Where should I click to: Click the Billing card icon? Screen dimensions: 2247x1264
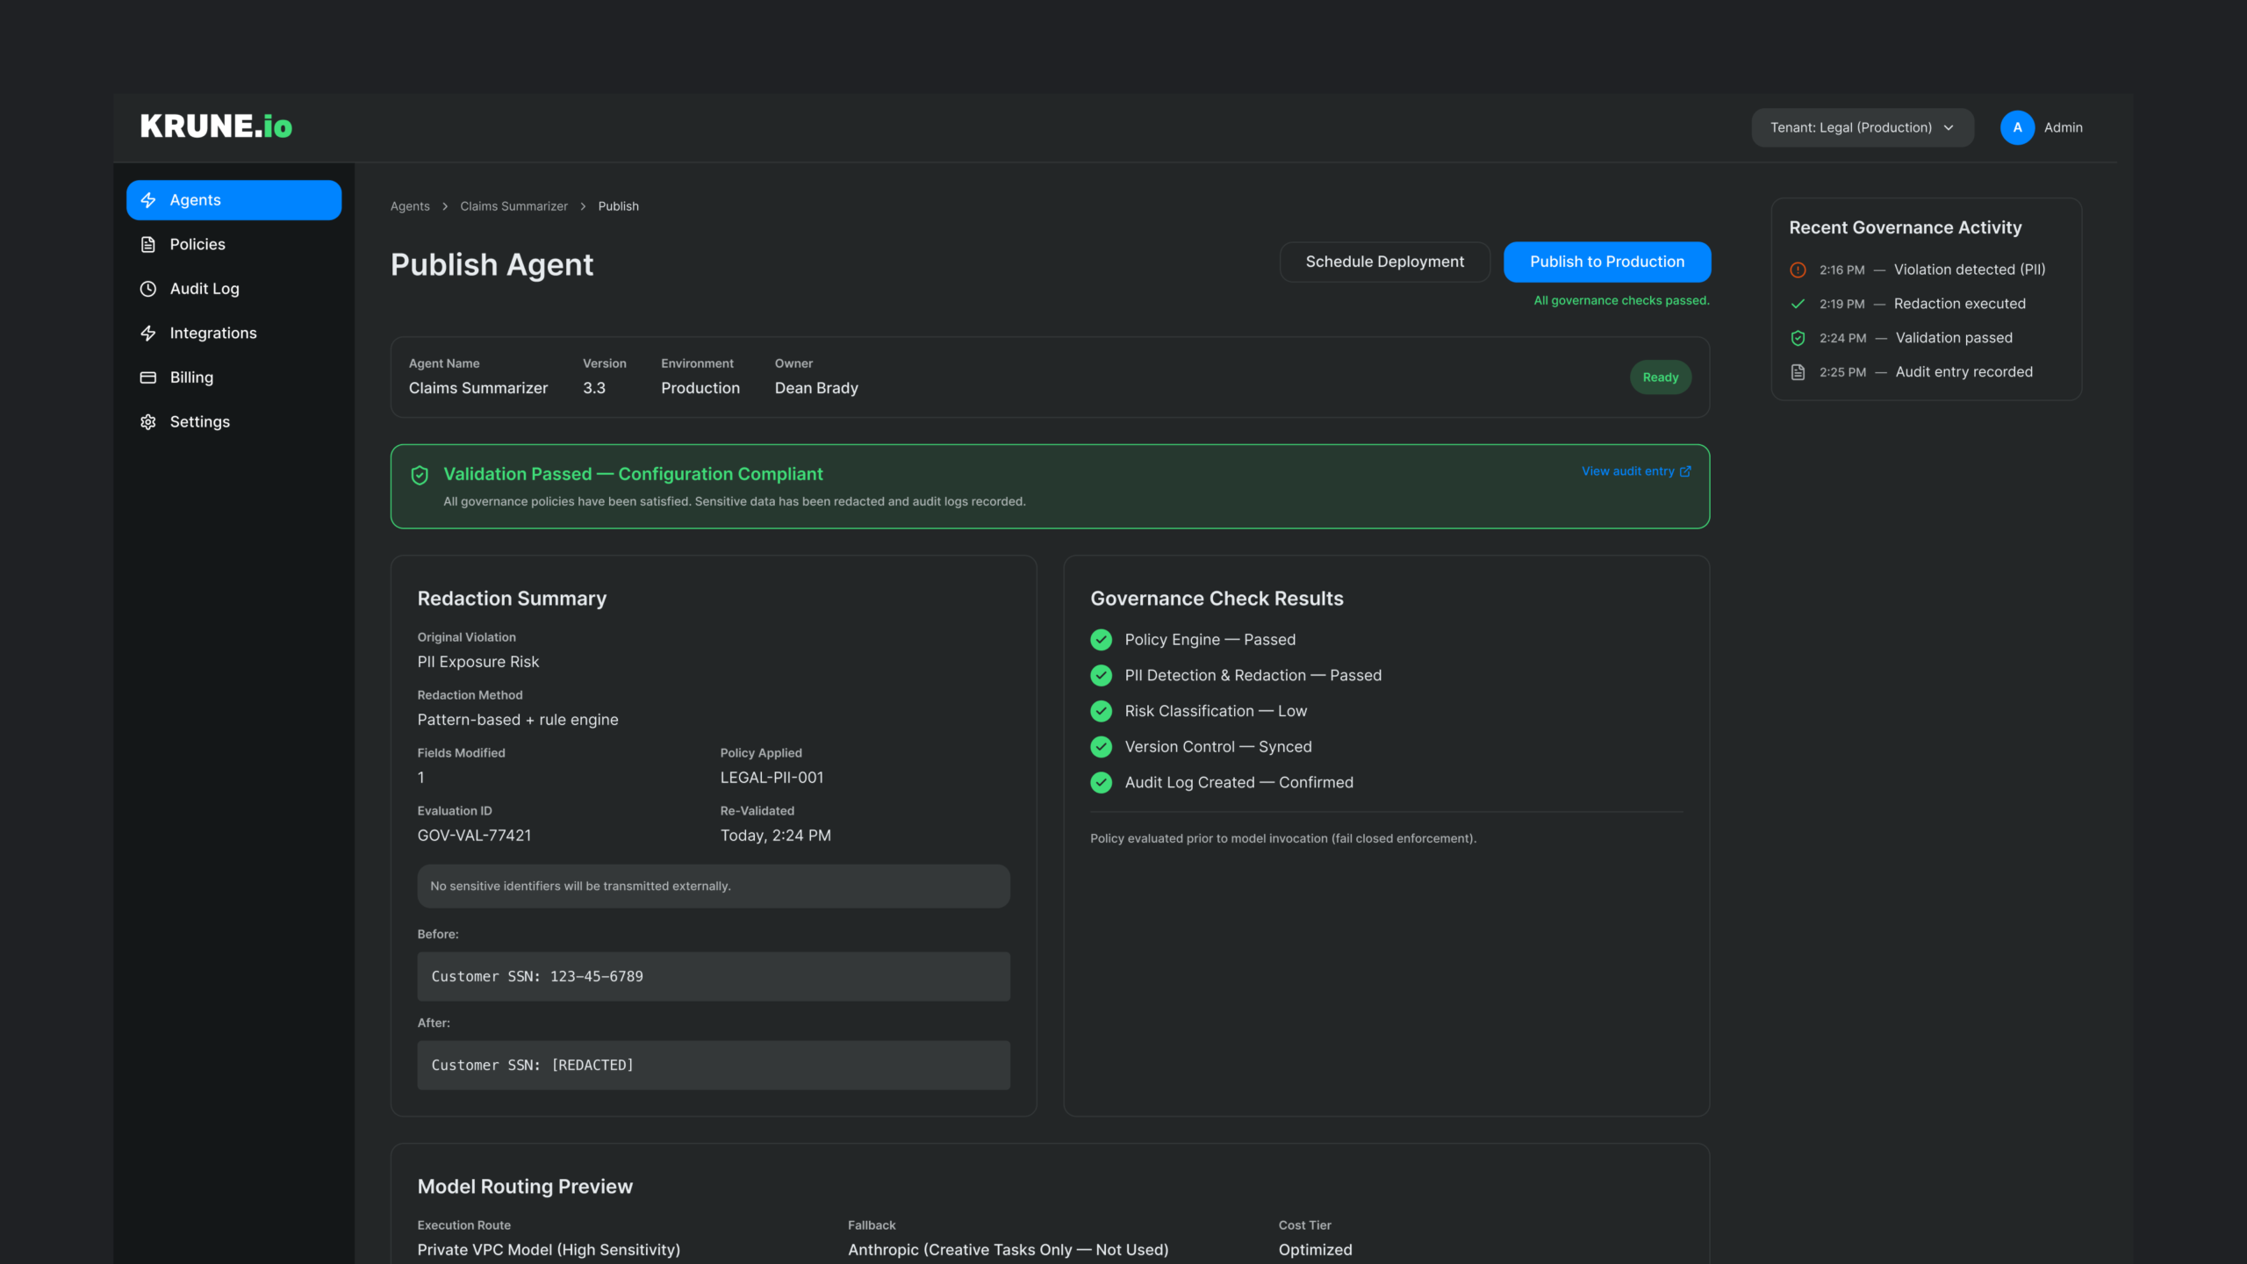point(148,377)
